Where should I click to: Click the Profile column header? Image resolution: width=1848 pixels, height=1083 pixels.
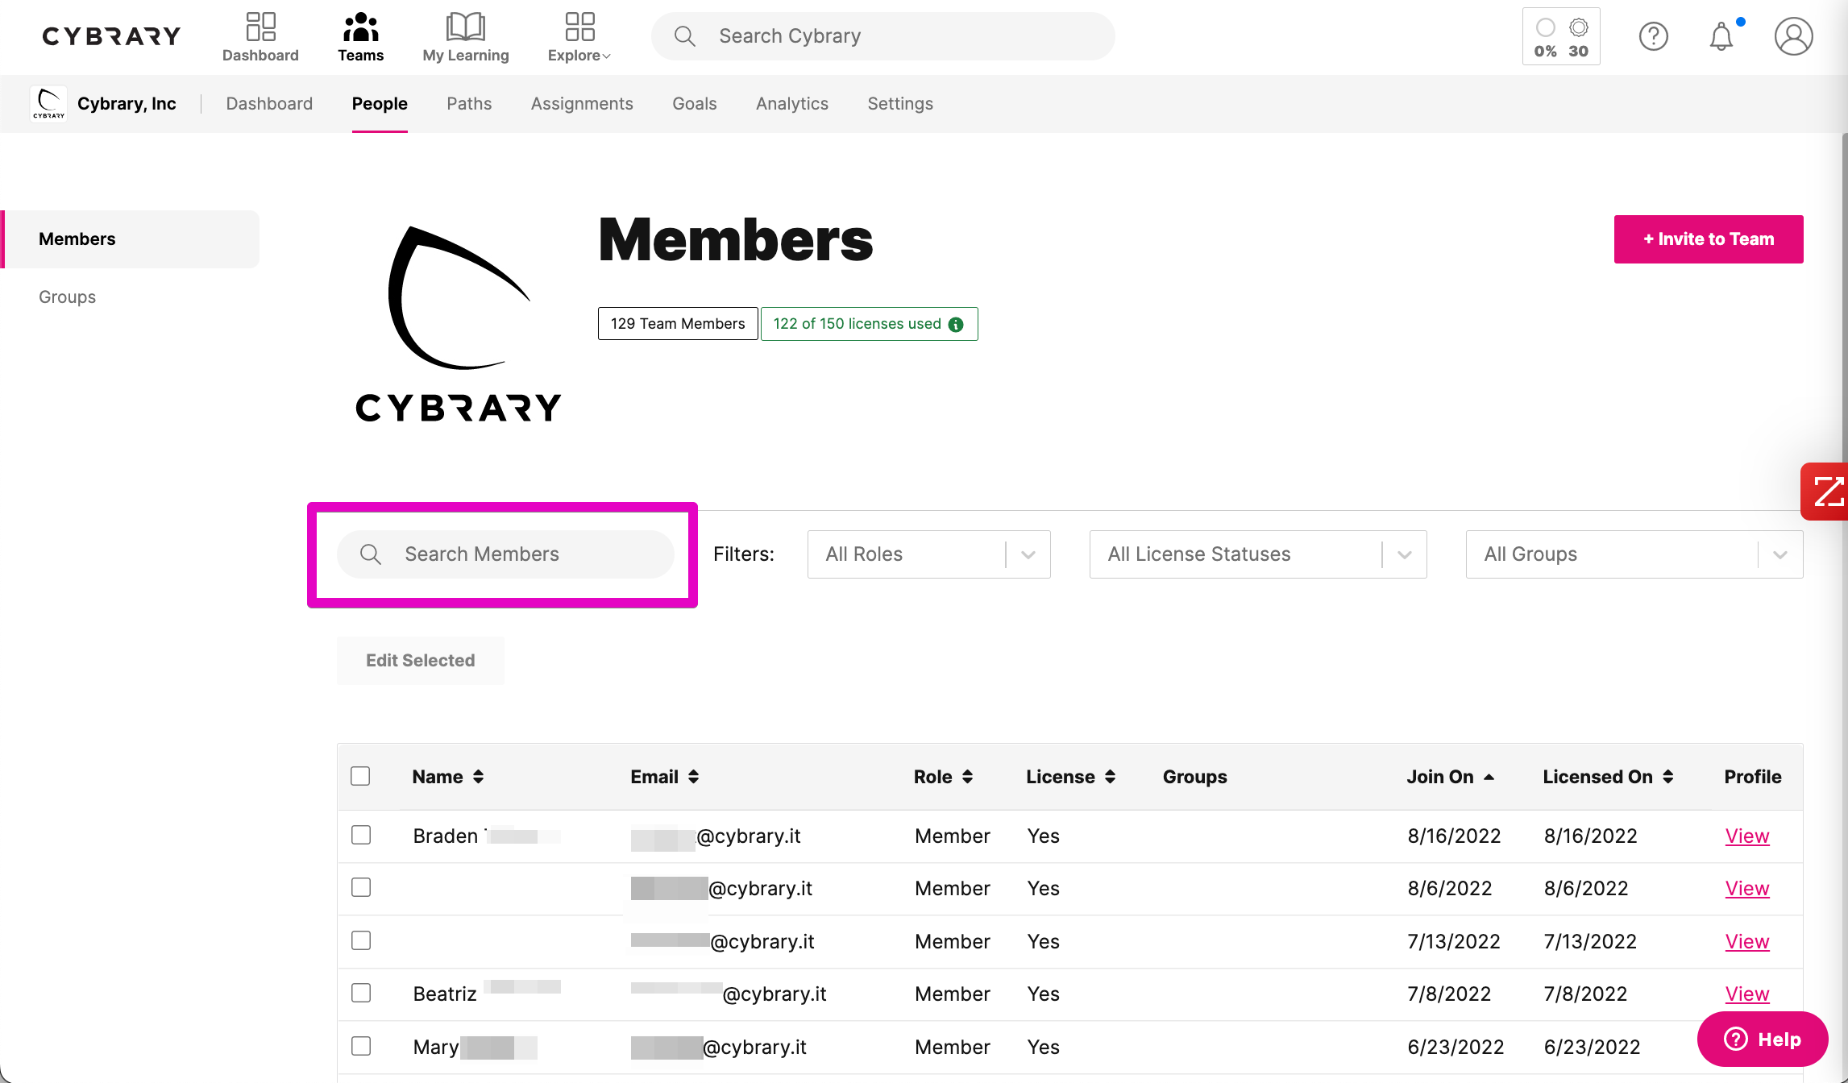tap(1753, 777)
